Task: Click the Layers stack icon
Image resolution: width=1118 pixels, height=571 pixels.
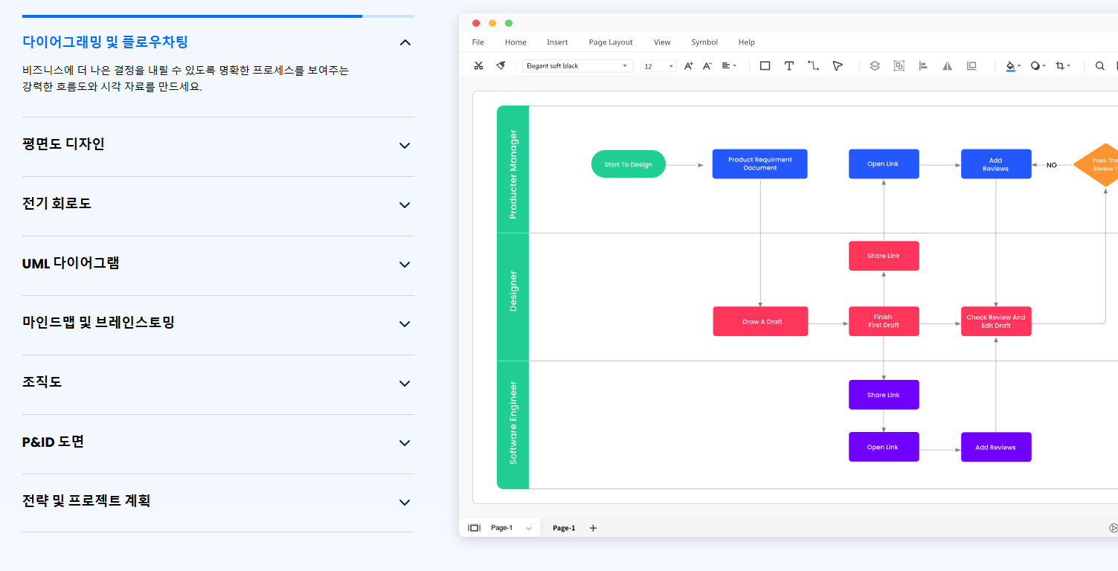Action: (875, 65)
